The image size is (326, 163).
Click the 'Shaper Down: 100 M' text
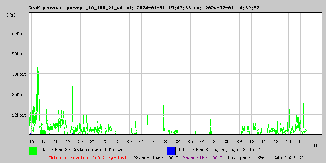coord(156,157)
